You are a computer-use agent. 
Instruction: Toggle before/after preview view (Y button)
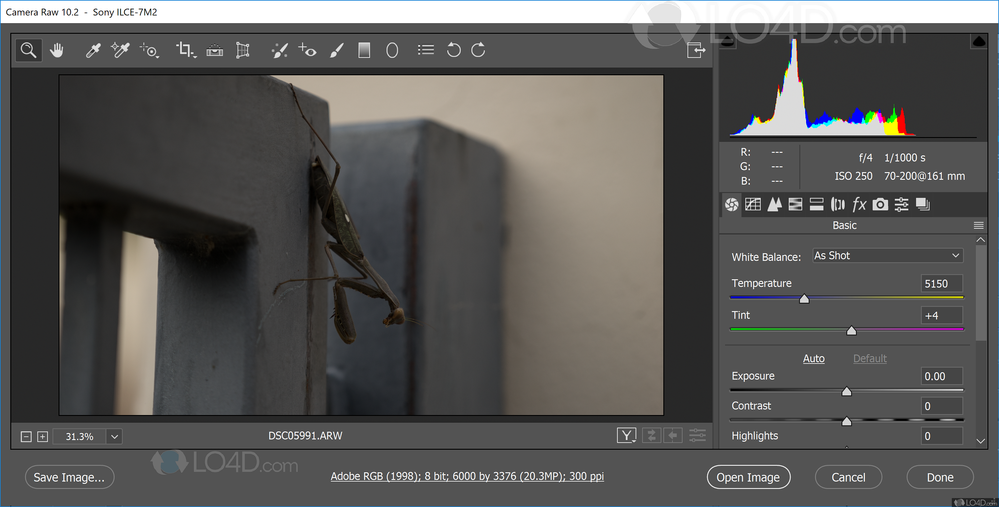click(x=626, y=436)
